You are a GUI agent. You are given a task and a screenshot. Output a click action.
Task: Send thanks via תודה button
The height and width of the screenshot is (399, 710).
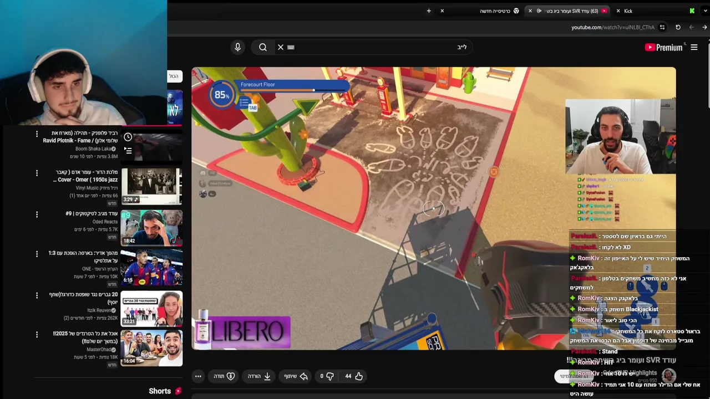point(224,376)
